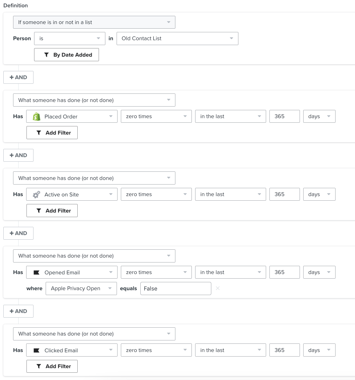Open Apple Privacy Open property dropdown
This screenshot has width=355, height=380.
tap(81, 288)
